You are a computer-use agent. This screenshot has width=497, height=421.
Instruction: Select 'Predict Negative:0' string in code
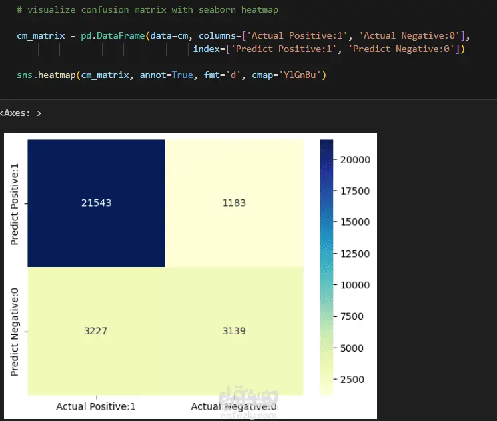tap(401, 49)
